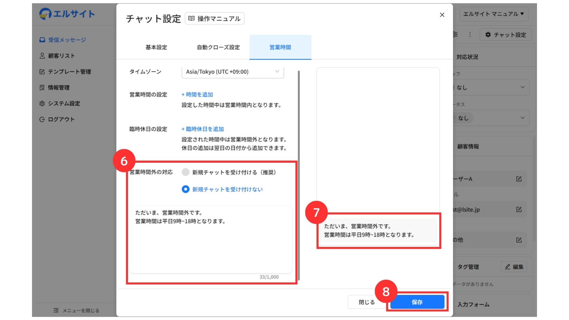Click the ログアウト icon

tap(42, 119)
